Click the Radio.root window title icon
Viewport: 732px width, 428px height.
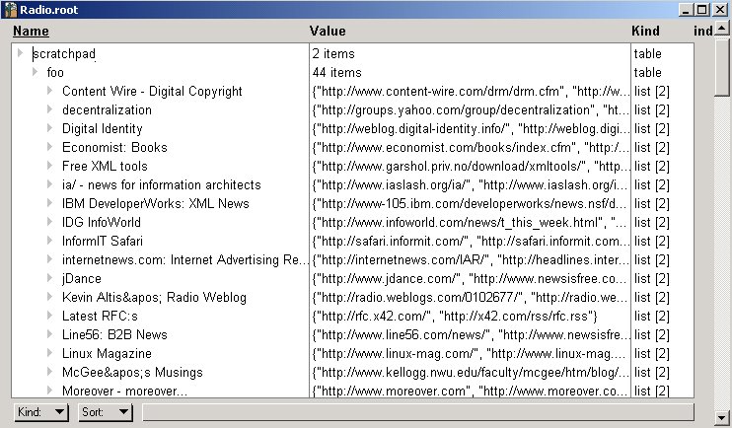pyautogui.click(x=10, y=9)
